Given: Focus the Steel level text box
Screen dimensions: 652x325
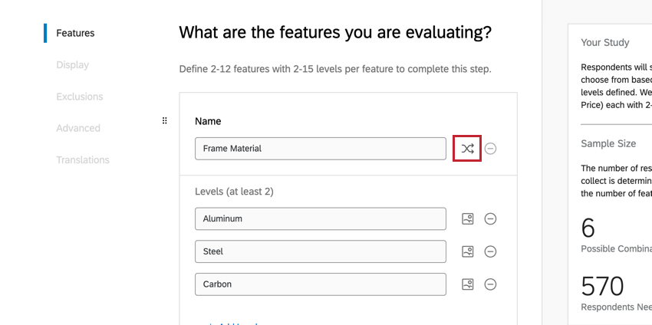Looking at the screenshot, I should pyautogui.click(x=320, y=251).
